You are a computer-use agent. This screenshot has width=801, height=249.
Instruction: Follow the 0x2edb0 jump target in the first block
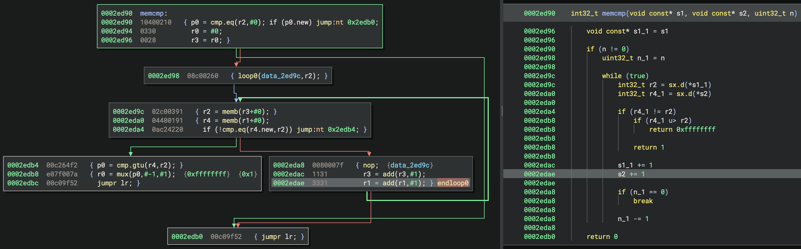pyautogui.click(x=361, y=22)
